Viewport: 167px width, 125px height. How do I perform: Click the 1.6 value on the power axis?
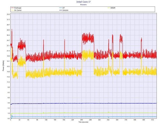tap(9, 113)
